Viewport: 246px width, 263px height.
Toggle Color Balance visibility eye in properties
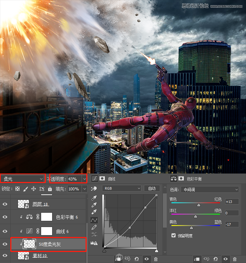225,259
